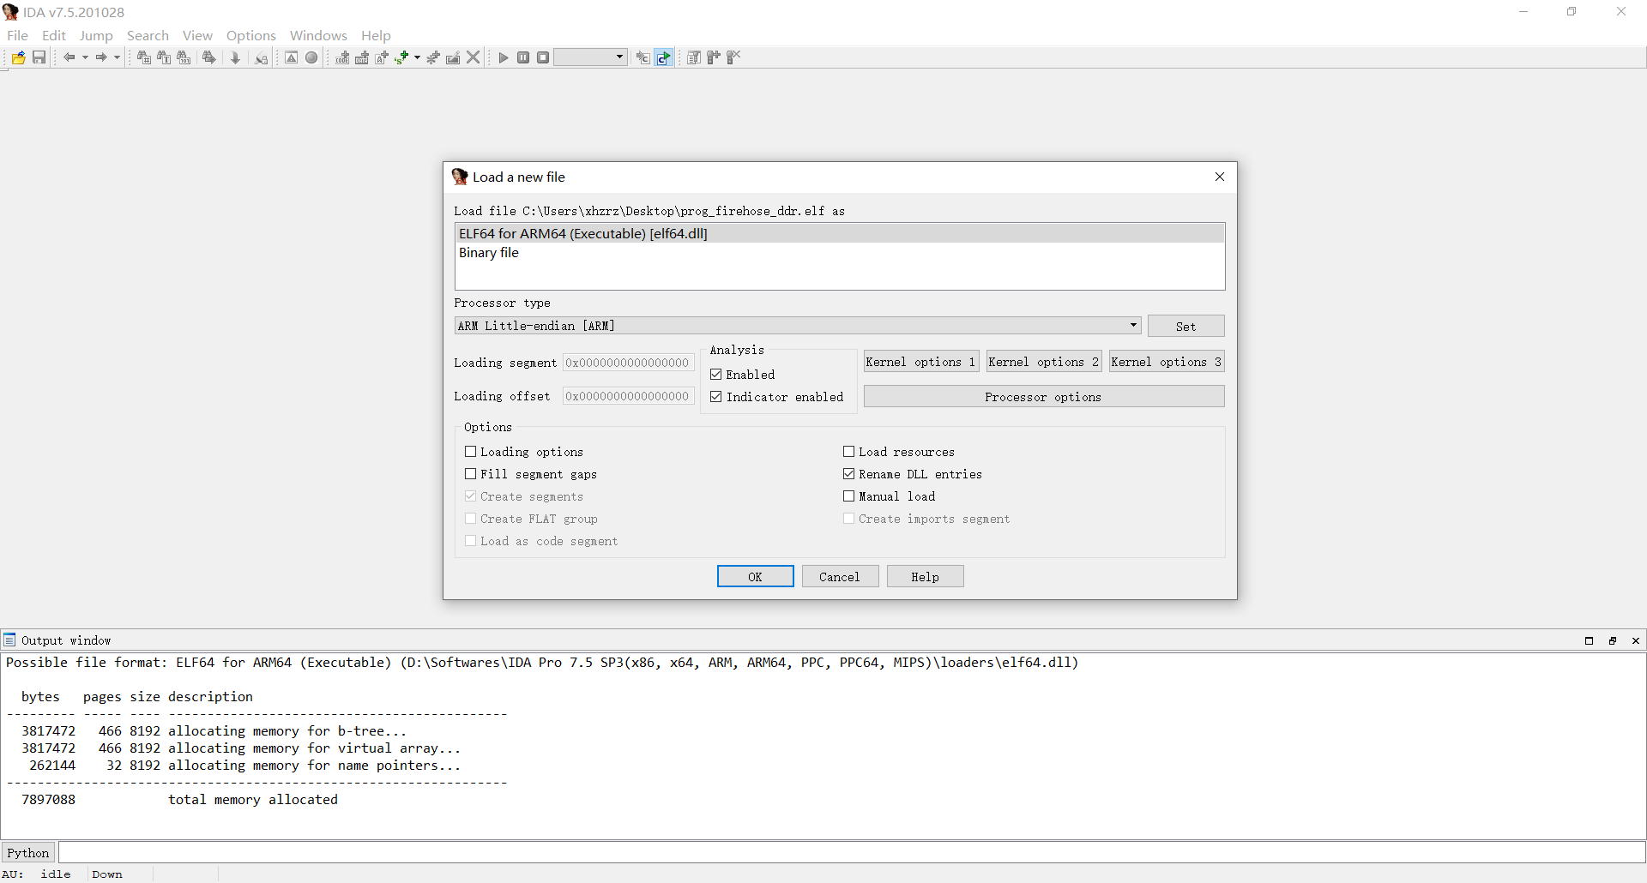Click the convert to data icon
This screenshot has width=1647, height=883.
[362, 57]
